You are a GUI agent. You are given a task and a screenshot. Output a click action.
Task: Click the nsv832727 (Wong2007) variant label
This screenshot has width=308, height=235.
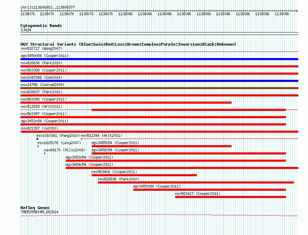[x=42, y=48]
